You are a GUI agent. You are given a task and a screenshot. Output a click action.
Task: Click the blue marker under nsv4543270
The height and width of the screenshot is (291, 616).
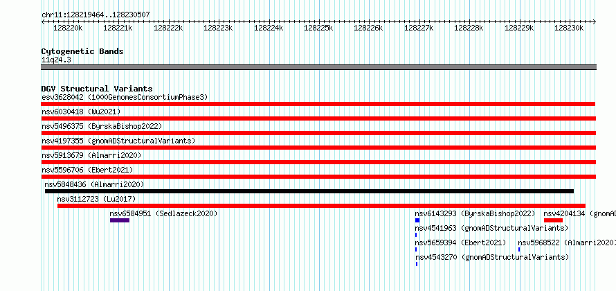[x=417, y=264]
